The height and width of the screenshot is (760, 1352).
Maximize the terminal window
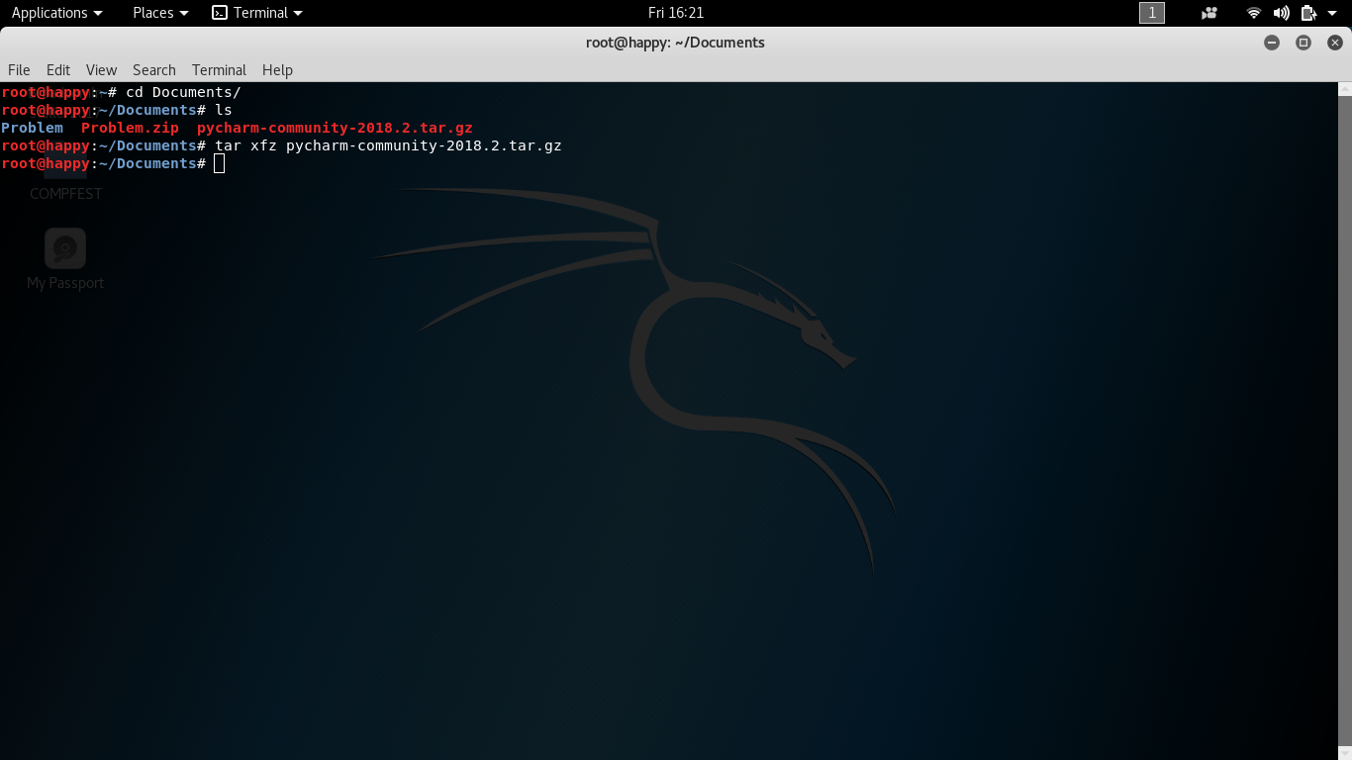click(x=1304, y=43)
